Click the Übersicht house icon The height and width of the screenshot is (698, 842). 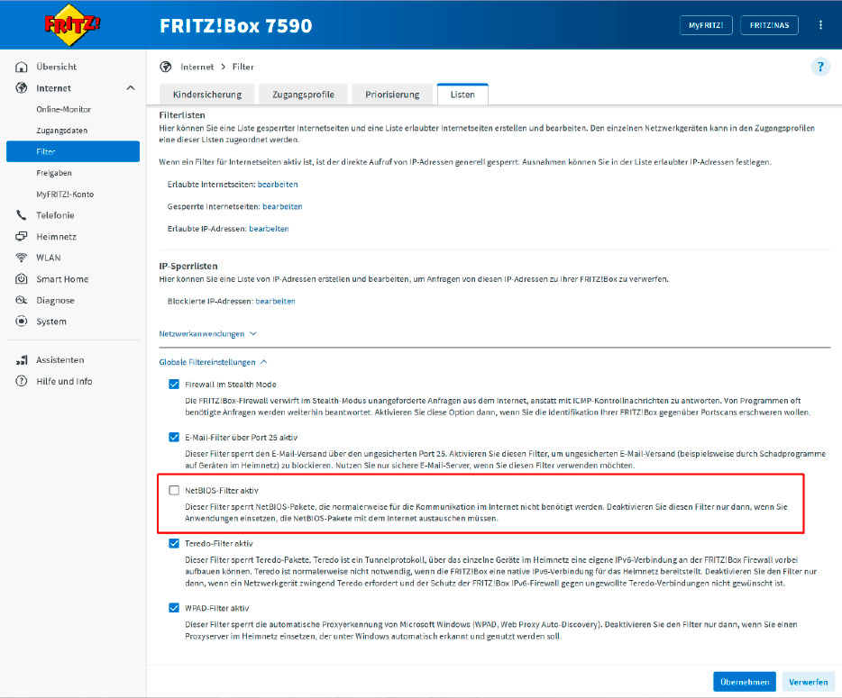pyautogui.click(x=21, y=67)
